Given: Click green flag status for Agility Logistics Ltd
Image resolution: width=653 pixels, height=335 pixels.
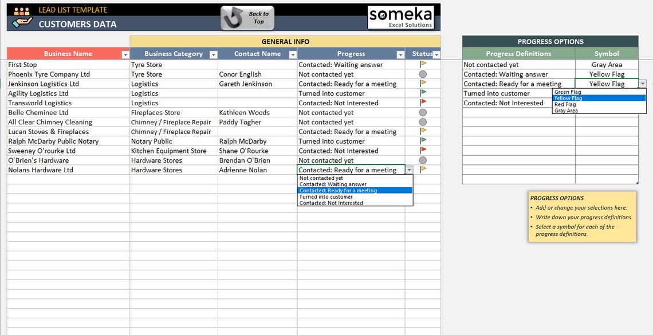Looking at the screenshot, I should pyautogui.click(x=423, y=93).
